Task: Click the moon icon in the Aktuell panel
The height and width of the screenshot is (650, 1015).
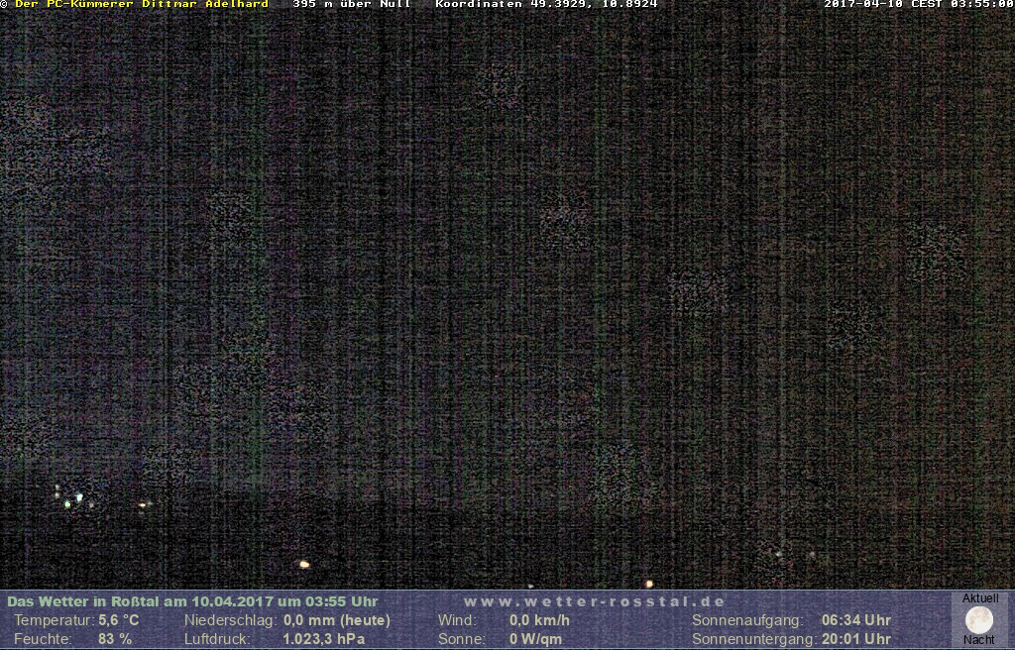Action: 979,620
